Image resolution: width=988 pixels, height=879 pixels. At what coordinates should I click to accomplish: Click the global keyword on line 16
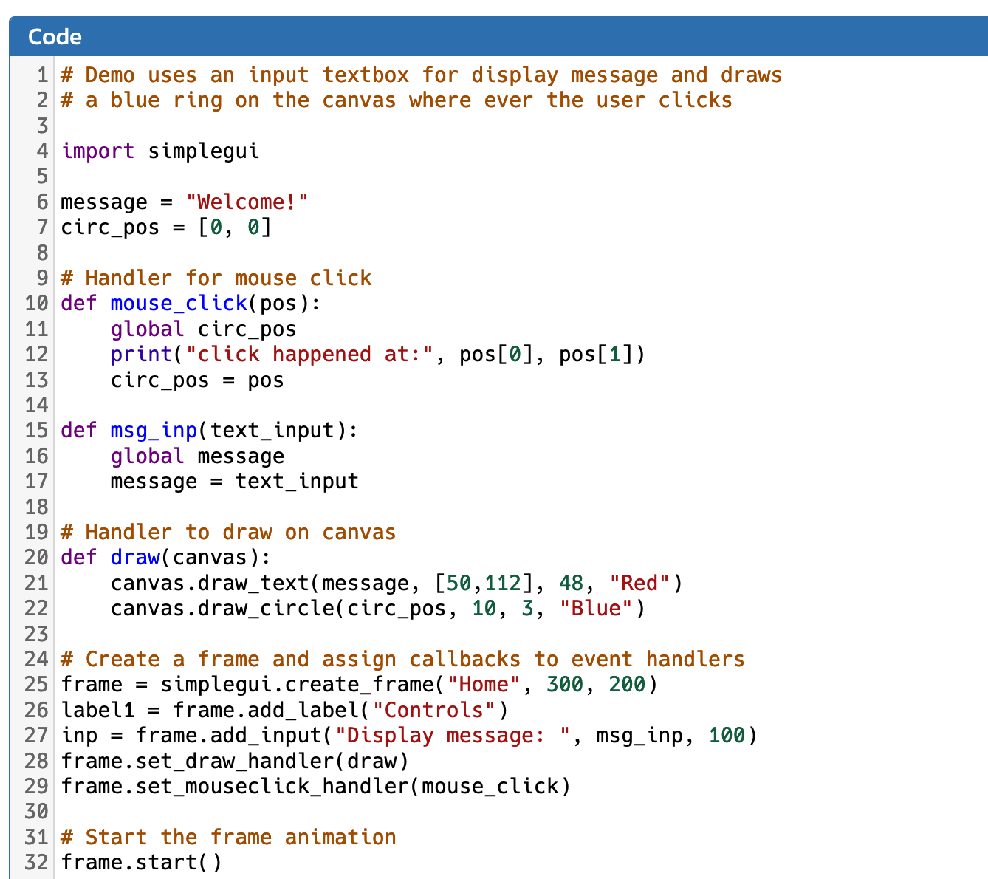[x=148, y=456]
